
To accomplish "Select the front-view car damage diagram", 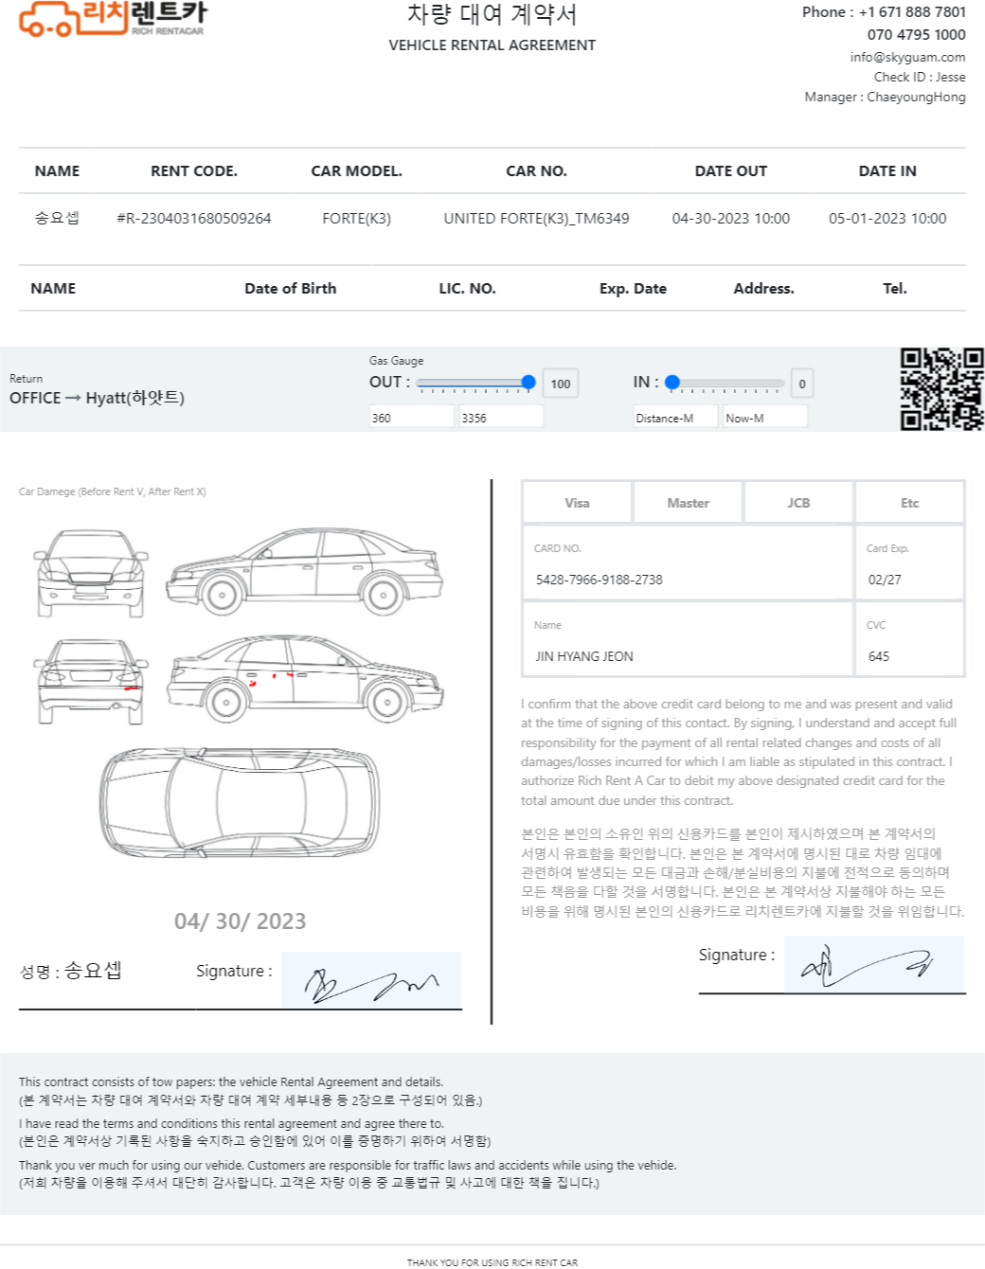I will pyautogui.click(x=90, y=573).
